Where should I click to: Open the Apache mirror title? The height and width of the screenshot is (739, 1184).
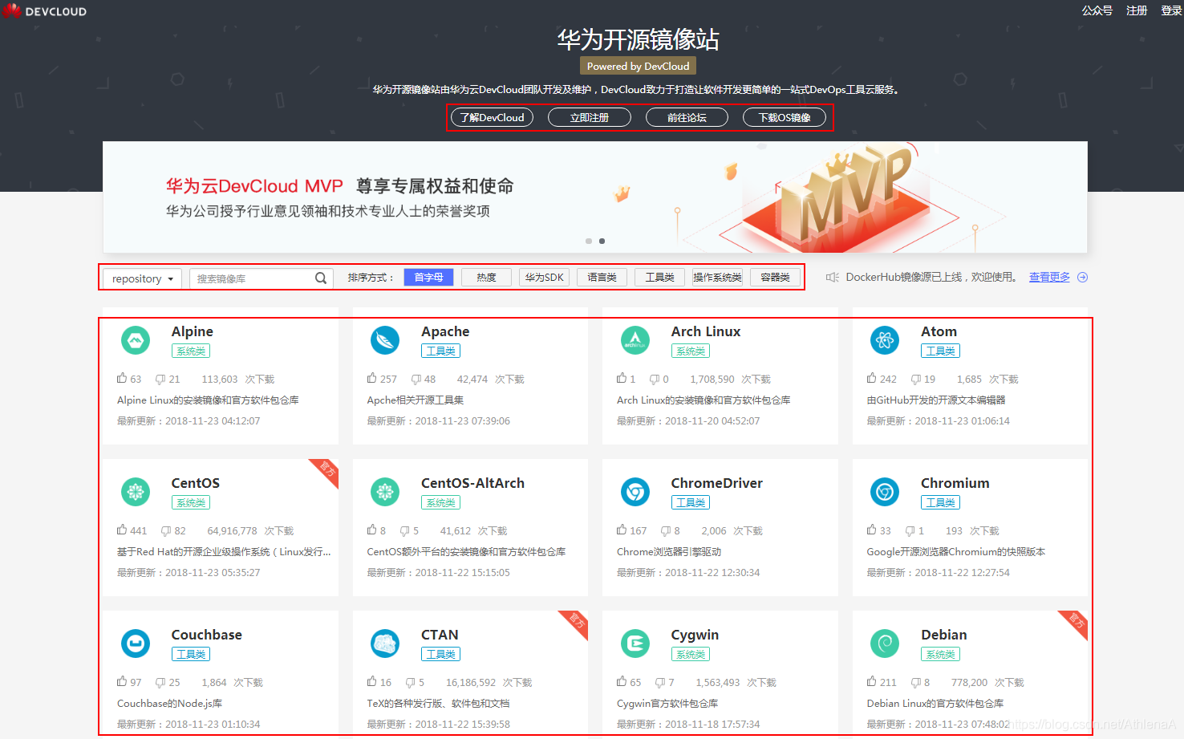pyautogui.click(x=445, y=331)
